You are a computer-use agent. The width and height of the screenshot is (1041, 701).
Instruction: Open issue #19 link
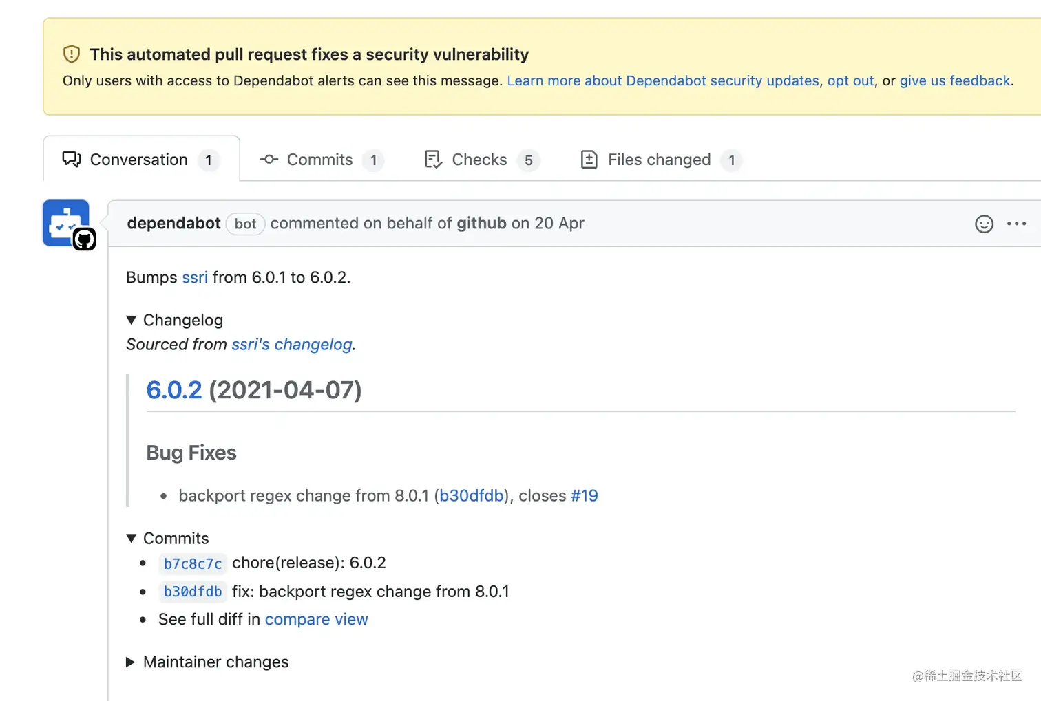point(584,495)
